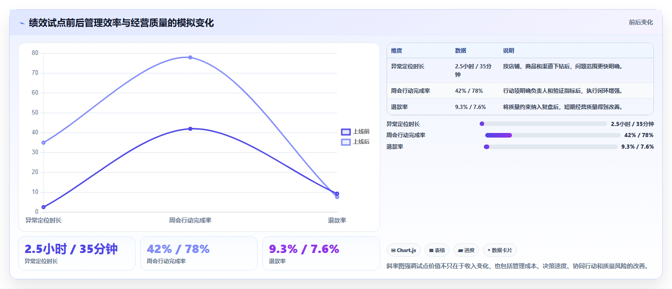Viewport: 672px width, 289px height.
Task: Click x-axis label 周会行动完成率
Action: coord(190,221)
